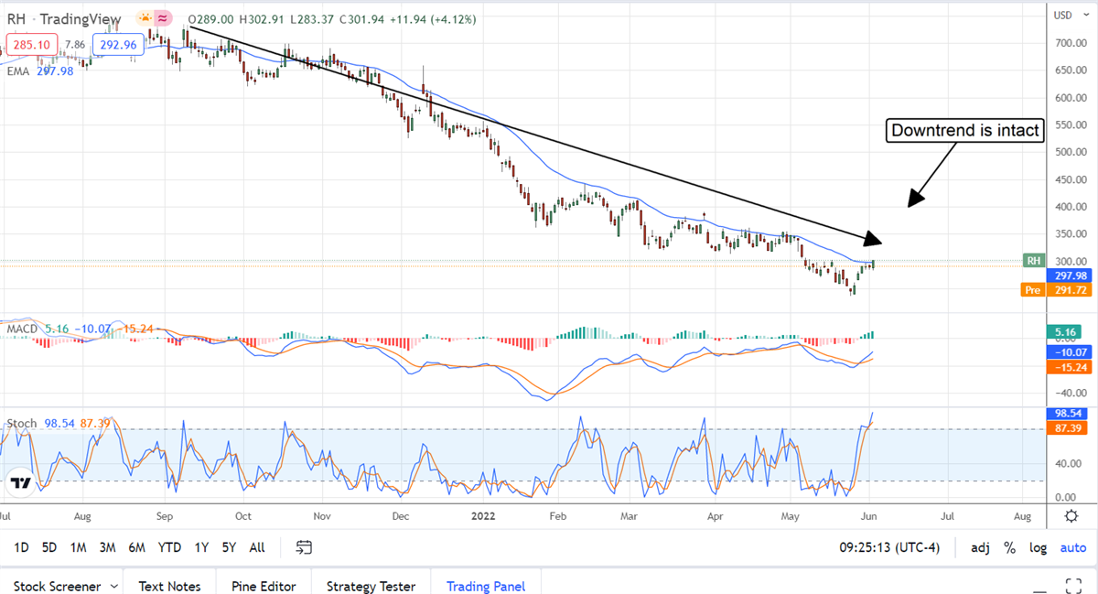Viewport: 1098px width, 594px height.
Task: Click the pink wavy data-mode icon
Action: [x=164, y=18]
